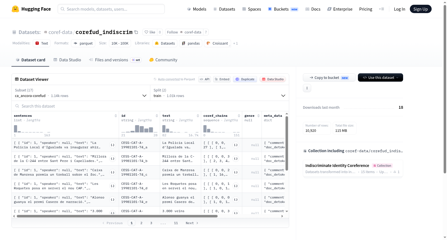Sort by the text column
Screen dimensions: 447x240
[x=198, y=116]
